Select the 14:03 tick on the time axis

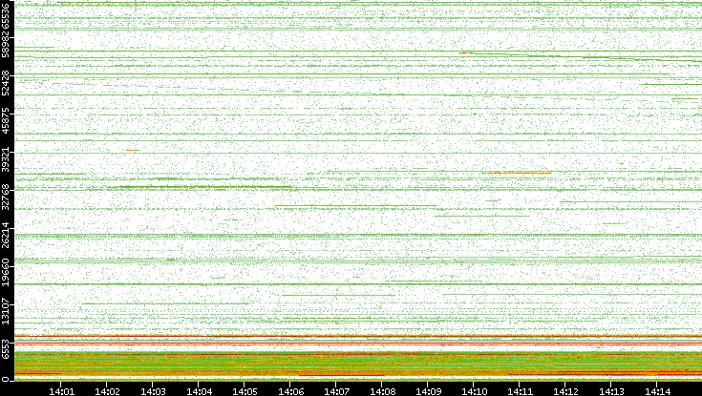(x=154, y=390)
